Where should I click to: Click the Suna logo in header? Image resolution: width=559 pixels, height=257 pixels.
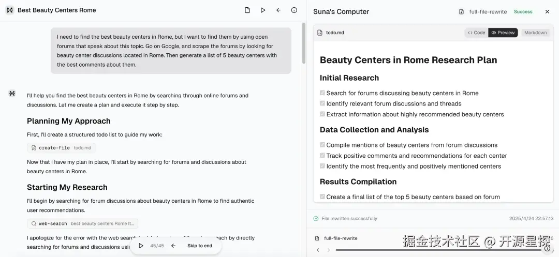pyautogui.click(x=9, y=10)
